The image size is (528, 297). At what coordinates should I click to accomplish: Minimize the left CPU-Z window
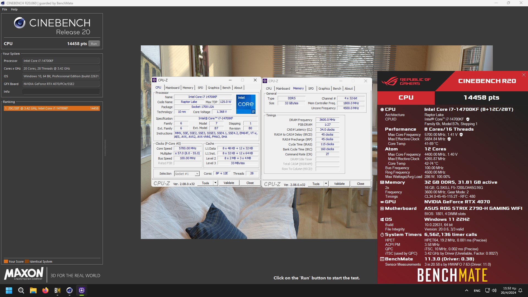pos(230,80)
